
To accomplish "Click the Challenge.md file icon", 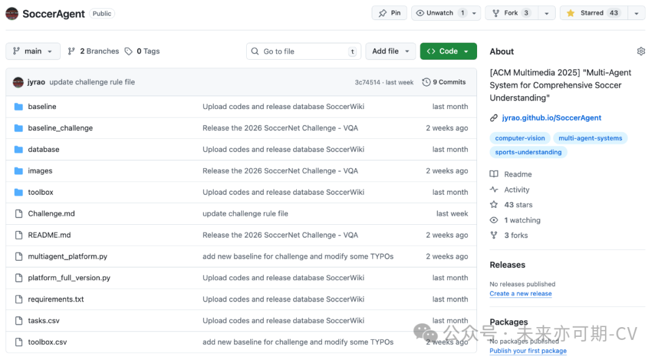I will [x=18, y=214].
